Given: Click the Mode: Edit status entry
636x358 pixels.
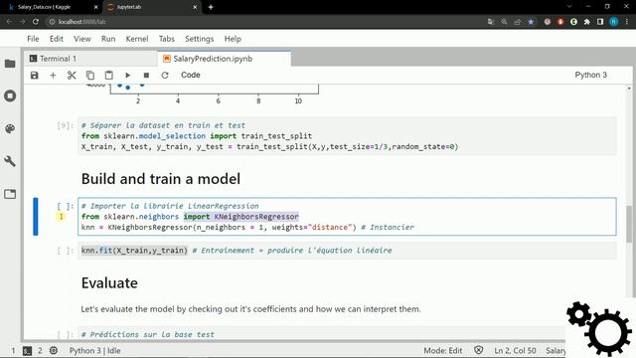Looking at the screenshot, I should point(443,351).
